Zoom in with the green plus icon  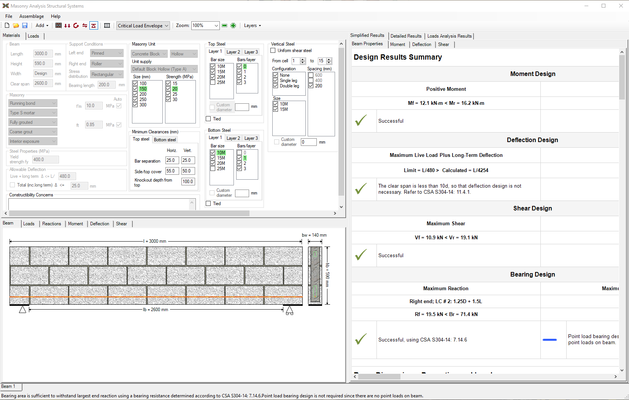click(233, 25)
